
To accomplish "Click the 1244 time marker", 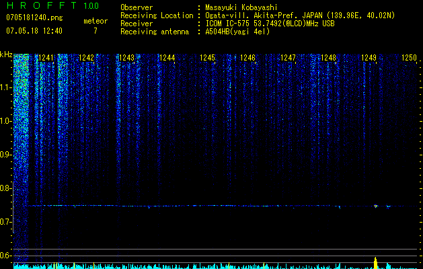I will [167, 58].
